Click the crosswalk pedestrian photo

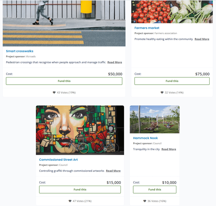64,23
